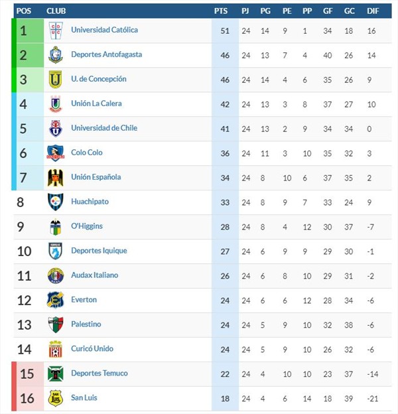
Task: Click the Huachipato club badge
Action: tap(56, 202)
